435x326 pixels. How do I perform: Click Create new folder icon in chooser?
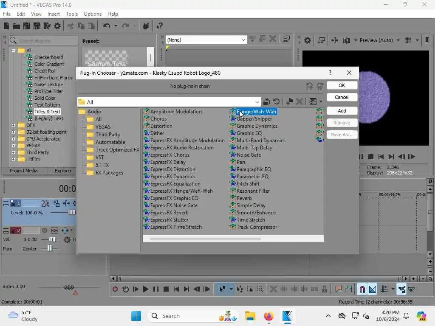pyautogui.click(x=290, y=102)
